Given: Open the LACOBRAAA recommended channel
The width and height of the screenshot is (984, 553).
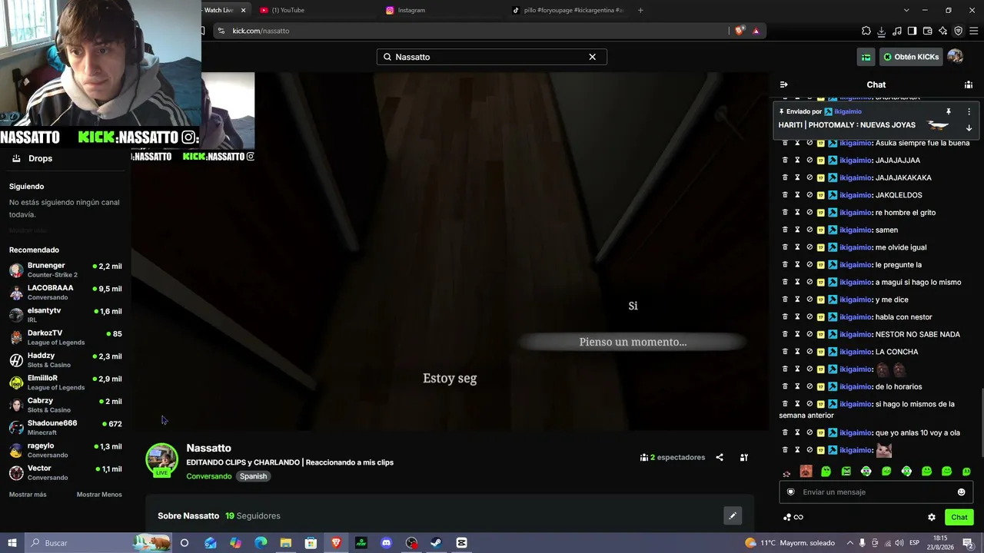Looking at the screenshot, I should pyautogui.click(x=65, y=293).
